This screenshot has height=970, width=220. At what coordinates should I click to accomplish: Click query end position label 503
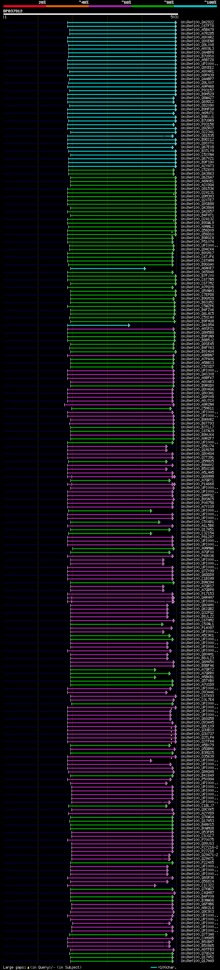pyautogui.click(x=173, y=17)
